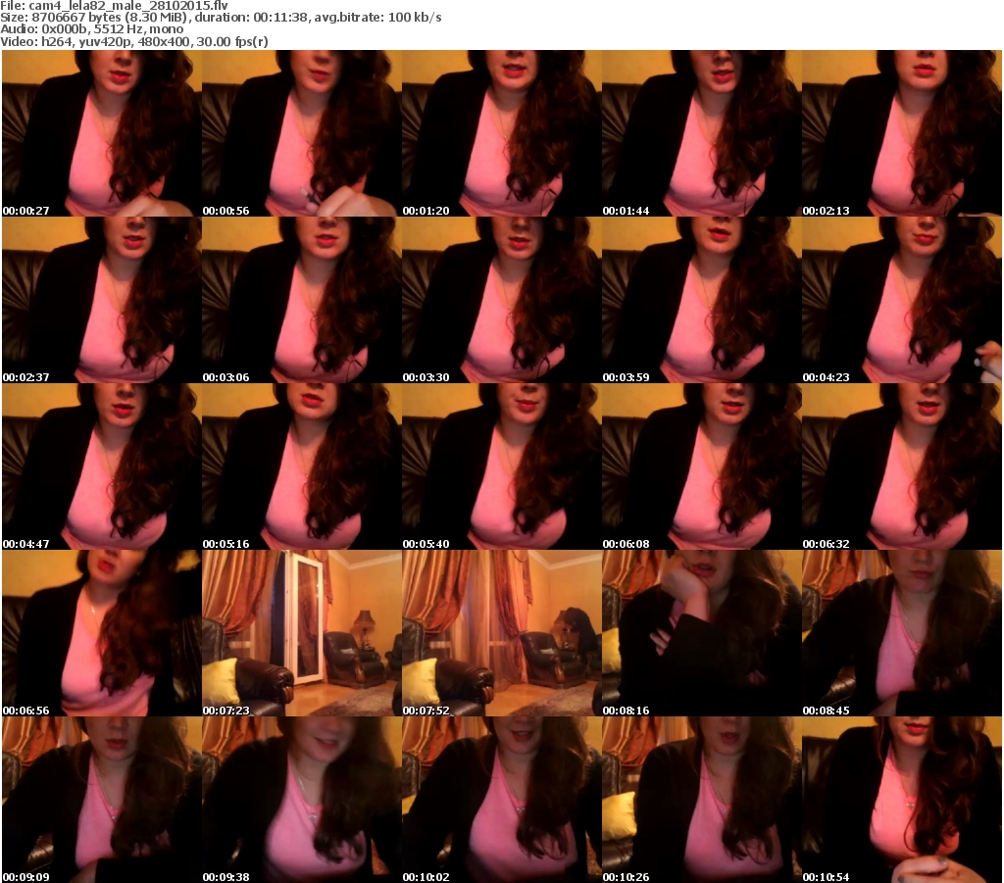
Task: Choose the frame stamped 00:10:02
Action: [x=501, y=800]
